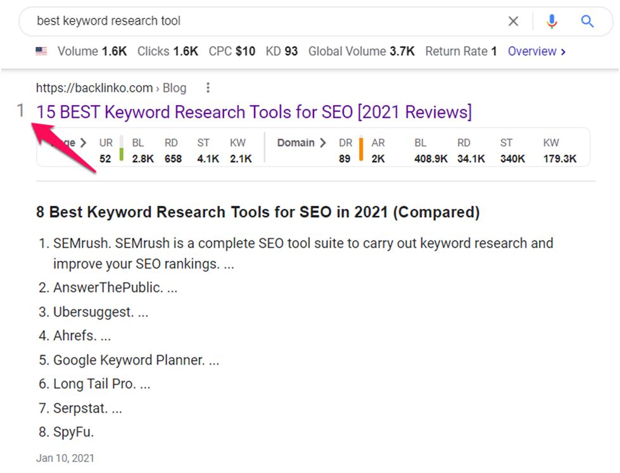The width and height of the screenshot is (620, 473).
Task: Click the page referring domains value 658
Action: 173,158
